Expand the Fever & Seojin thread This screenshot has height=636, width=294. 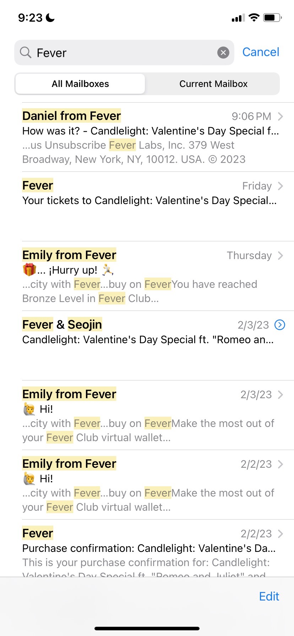point(280,325)
